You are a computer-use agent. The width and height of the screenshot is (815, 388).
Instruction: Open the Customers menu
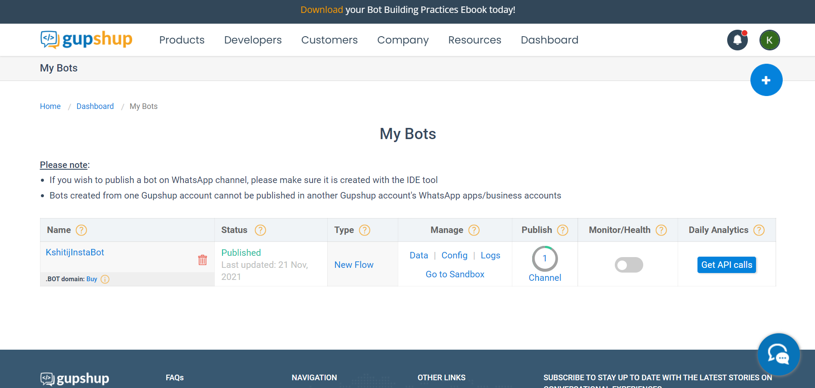click(329, 40)
